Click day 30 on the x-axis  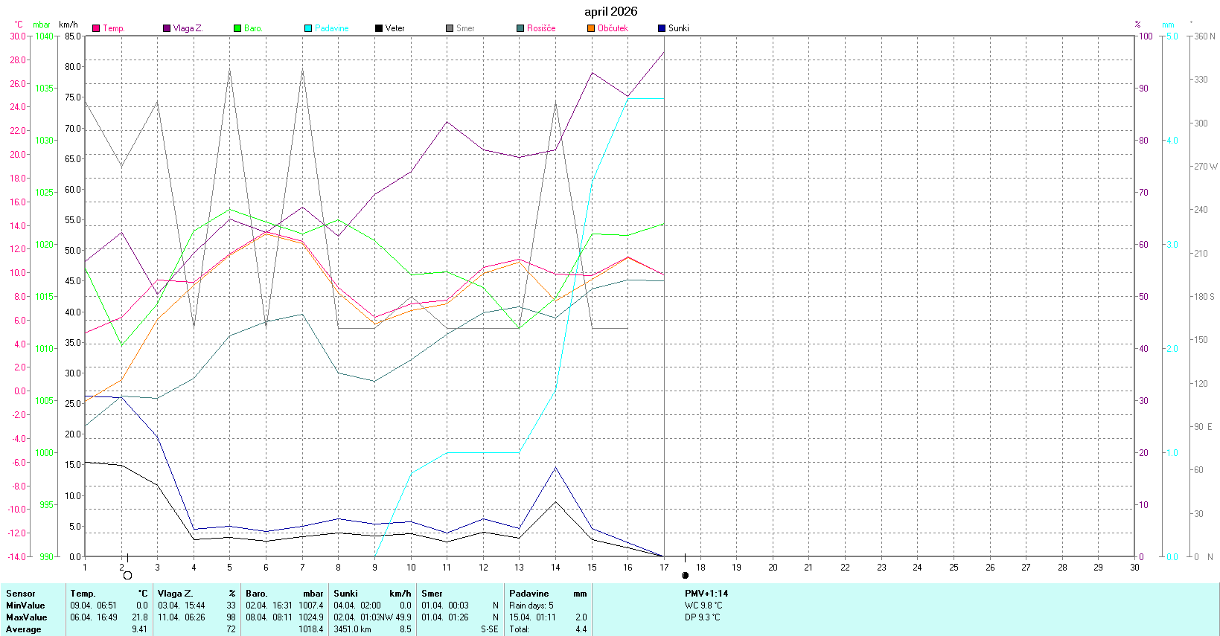(1134, 568)
